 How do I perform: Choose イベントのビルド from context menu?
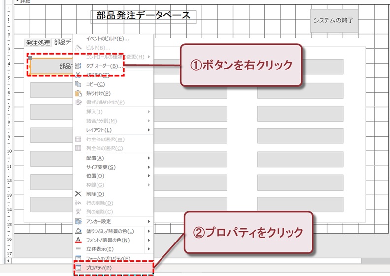(x=107, y=38)
